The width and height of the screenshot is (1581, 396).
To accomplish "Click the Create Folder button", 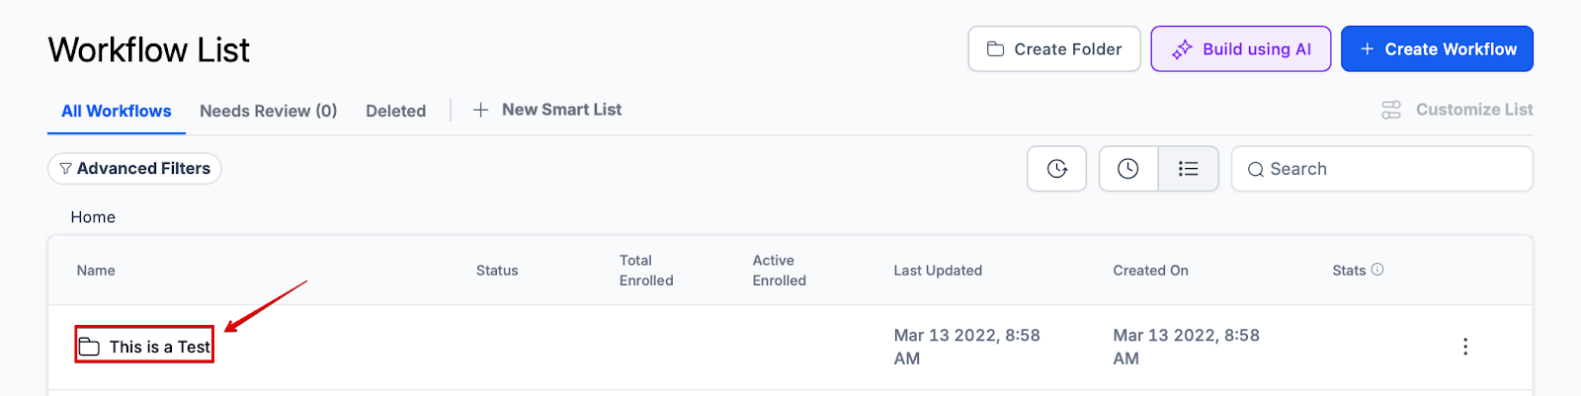I will [x=1053, y=49].
